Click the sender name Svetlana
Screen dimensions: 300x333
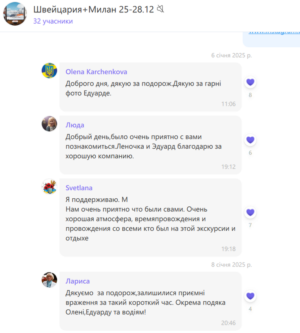79,188
